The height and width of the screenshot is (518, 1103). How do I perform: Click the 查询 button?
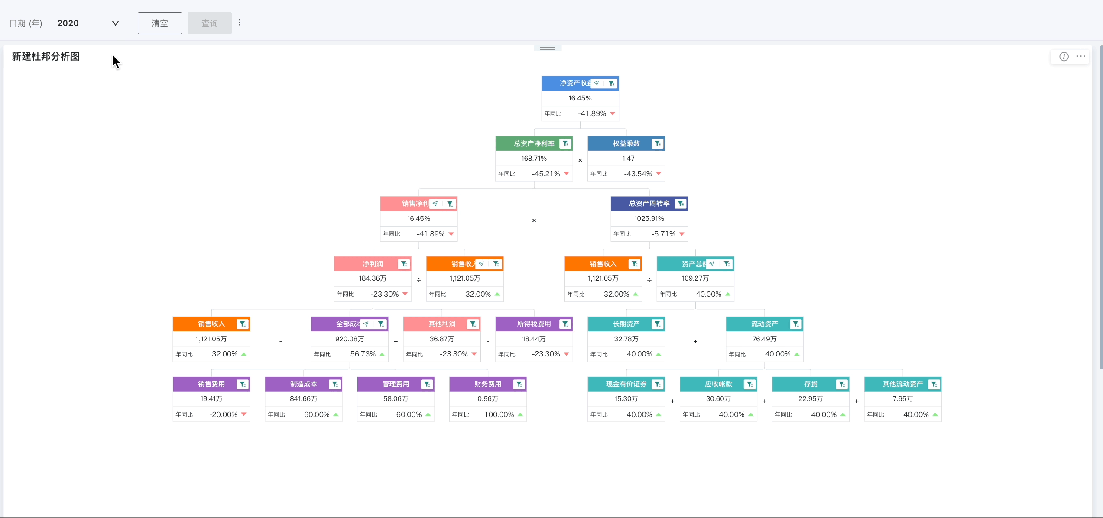(210, 23)
